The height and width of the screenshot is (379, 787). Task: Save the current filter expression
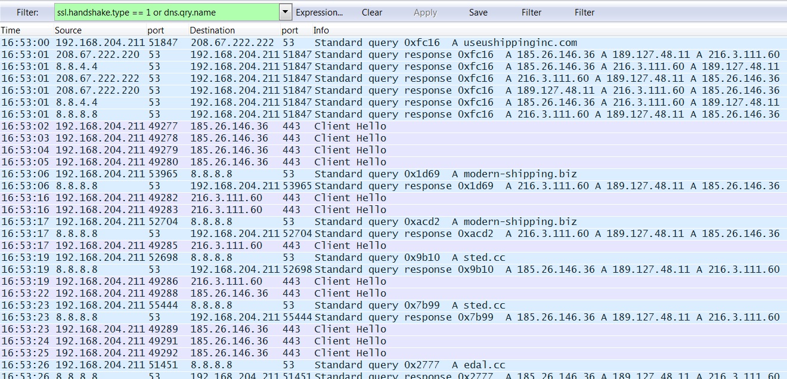tap(478, 13)
